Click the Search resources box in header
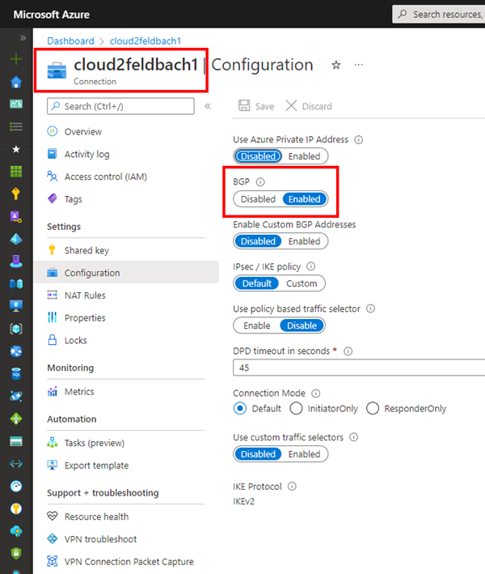Image resolution: width=485 pixels, height=574 pixels. pos(439,15)
